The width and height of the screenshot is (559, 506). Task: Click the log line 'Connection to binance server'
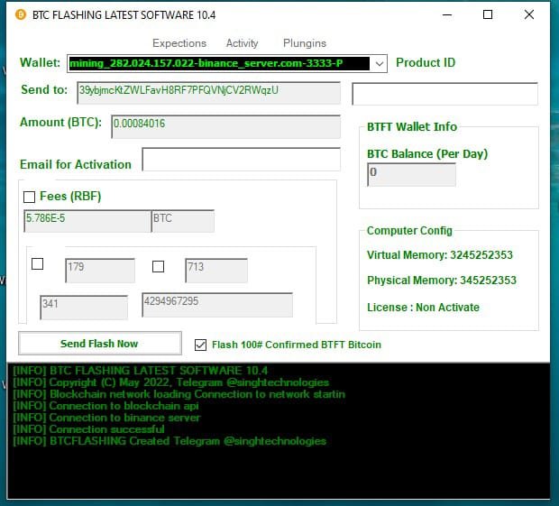click(x=107, y=418)
